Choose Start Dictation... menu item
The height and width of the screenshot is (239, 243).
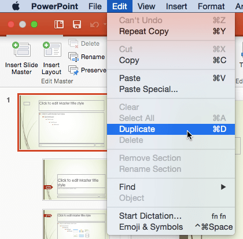(171, 216)
